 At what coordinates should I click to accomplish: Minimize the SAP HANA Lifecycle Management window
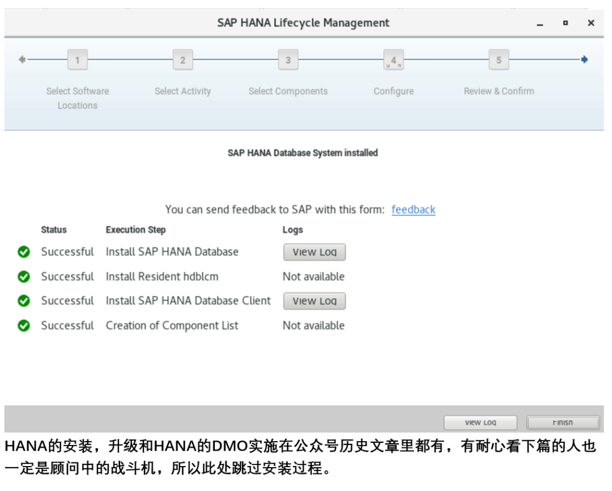540,24
